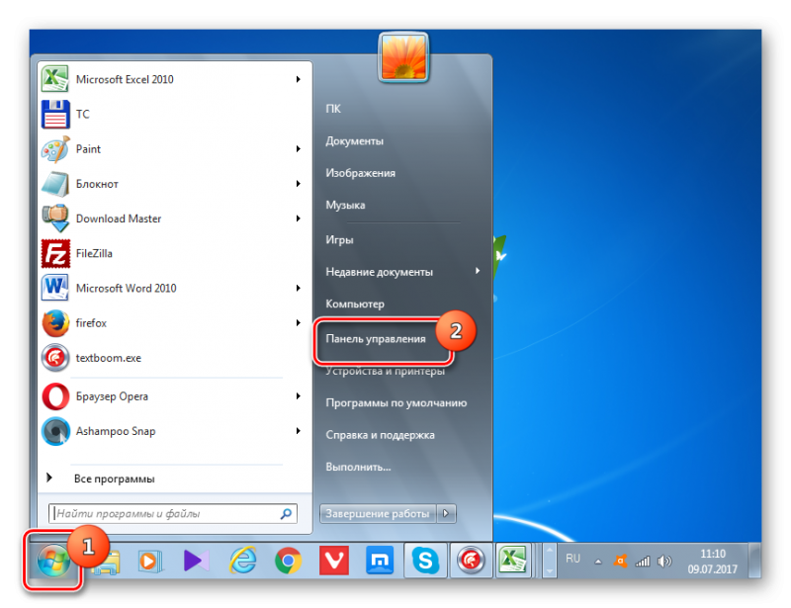Open the volume speaker tray icon
The height and width of the screenshot is (608, 791).
click(664, 562)
